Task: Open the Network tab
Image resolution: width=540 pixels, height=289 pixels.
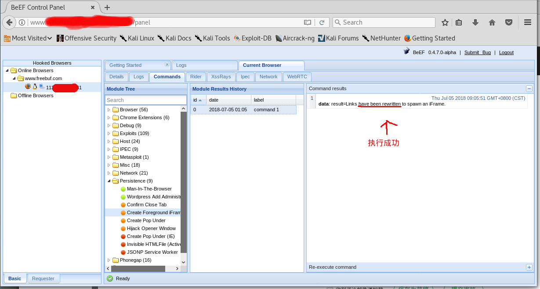Action: tap(268, 77)
